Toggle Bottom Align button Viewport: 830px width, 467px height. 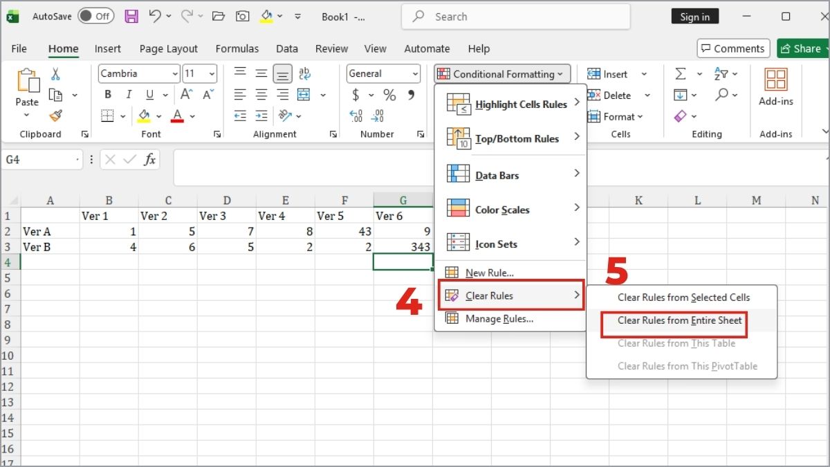pos(282,73)
